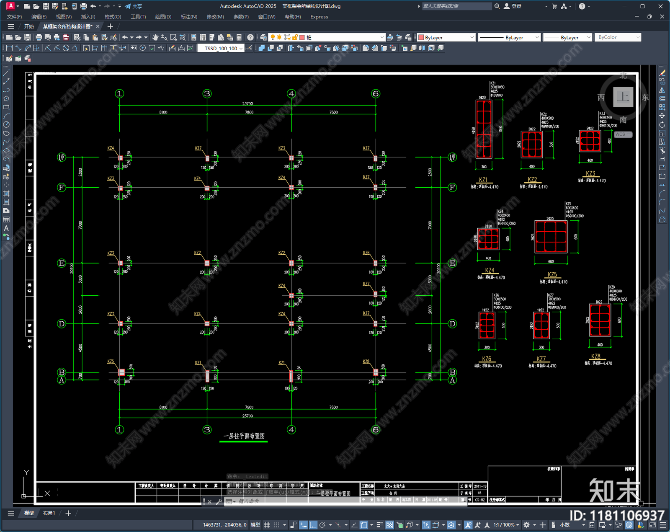Expand the quick access toolbar customize arrow
The width and height of the screenshot is (670, 532).
tap(120, 6)
